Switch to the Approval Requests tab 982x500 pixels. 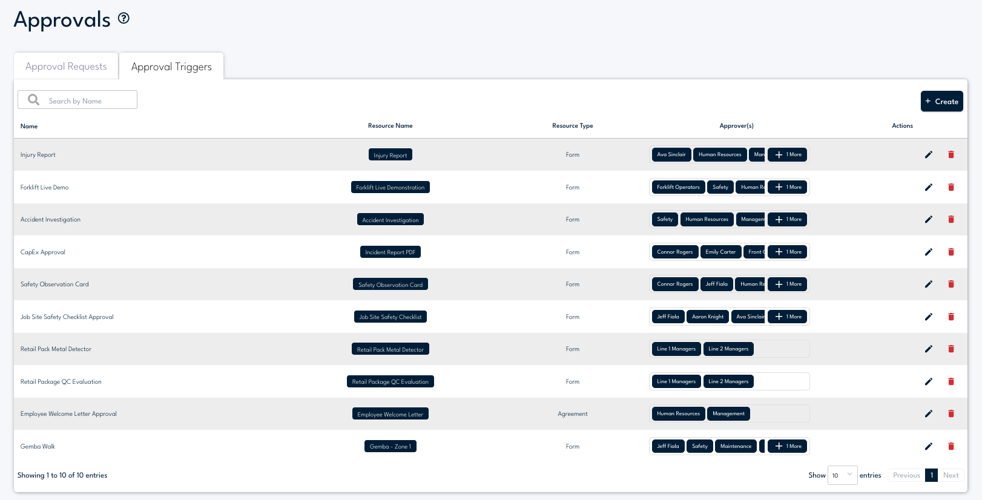tap(66, 67)
